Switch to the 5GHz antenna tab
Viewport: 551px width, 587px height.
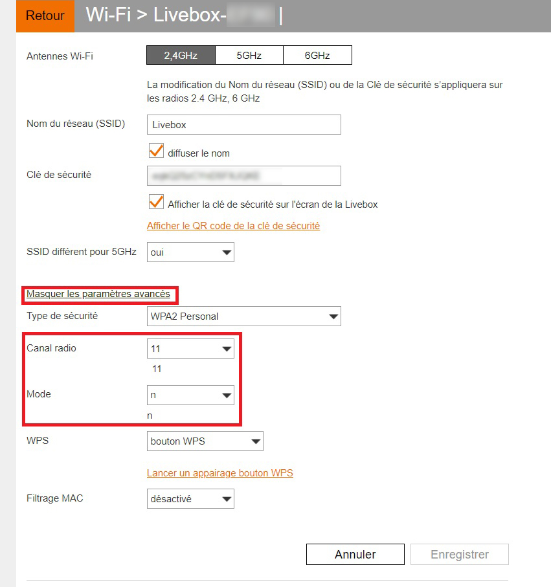[249, 55]
